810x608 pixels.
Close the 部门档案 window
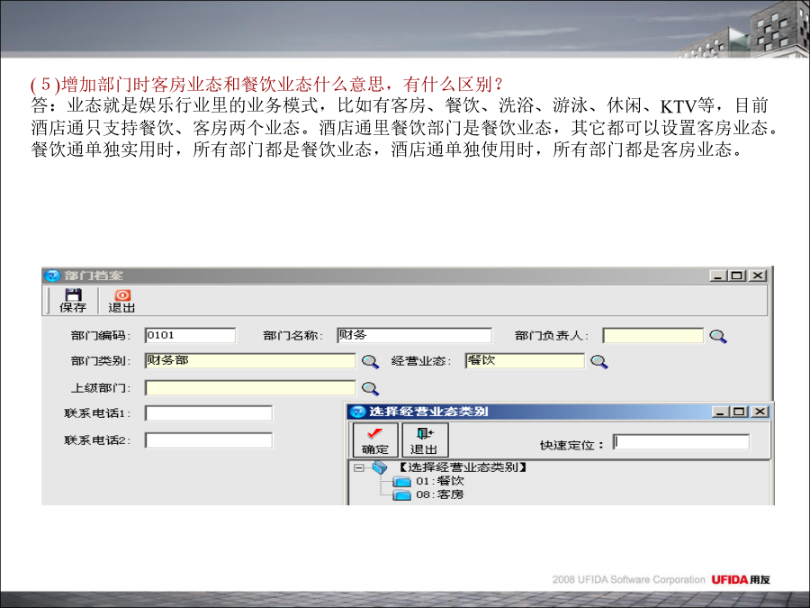[x=757, y=276]
